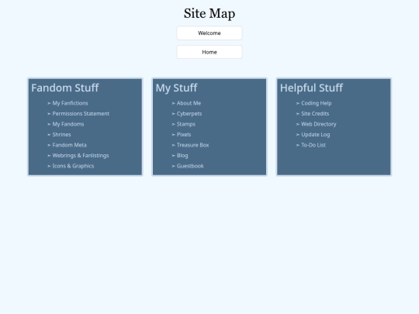Image resolution: width=419 pixels, height=314 pixels.
Task: Open the Coding Help page
Action: click(x=317, y=103)
